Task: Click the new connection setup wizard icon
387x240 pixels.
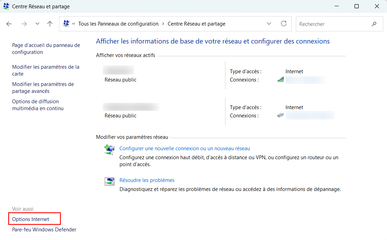Action: click(109, 150)
